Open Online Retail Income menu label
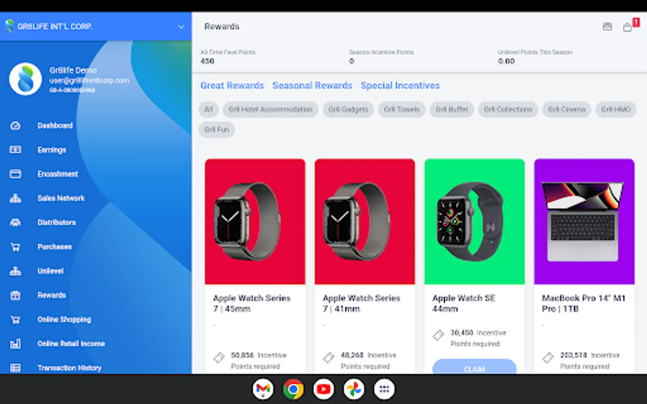The height and width of the screenshot is (404, 647). pos(71,344)
